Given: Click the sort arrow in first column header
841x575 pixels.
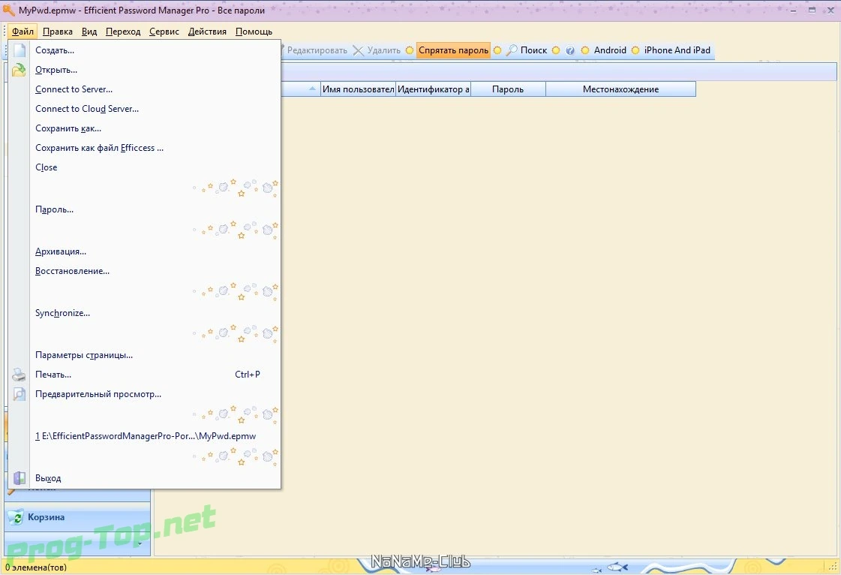Looking at the screenshot, I should (x=312, y=89).
